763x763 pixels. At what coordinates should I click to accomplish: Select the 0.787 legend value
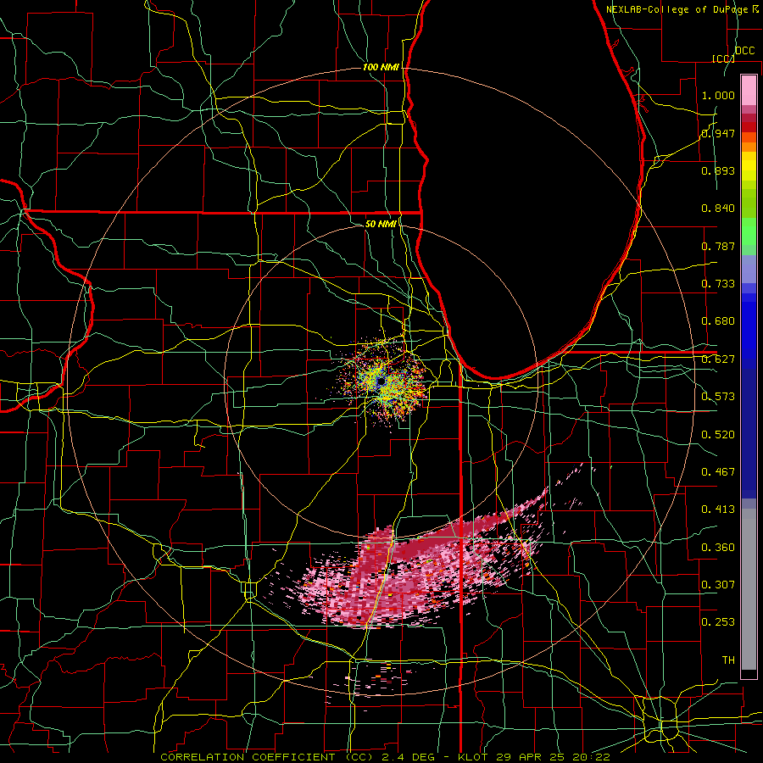click(718, 246)
